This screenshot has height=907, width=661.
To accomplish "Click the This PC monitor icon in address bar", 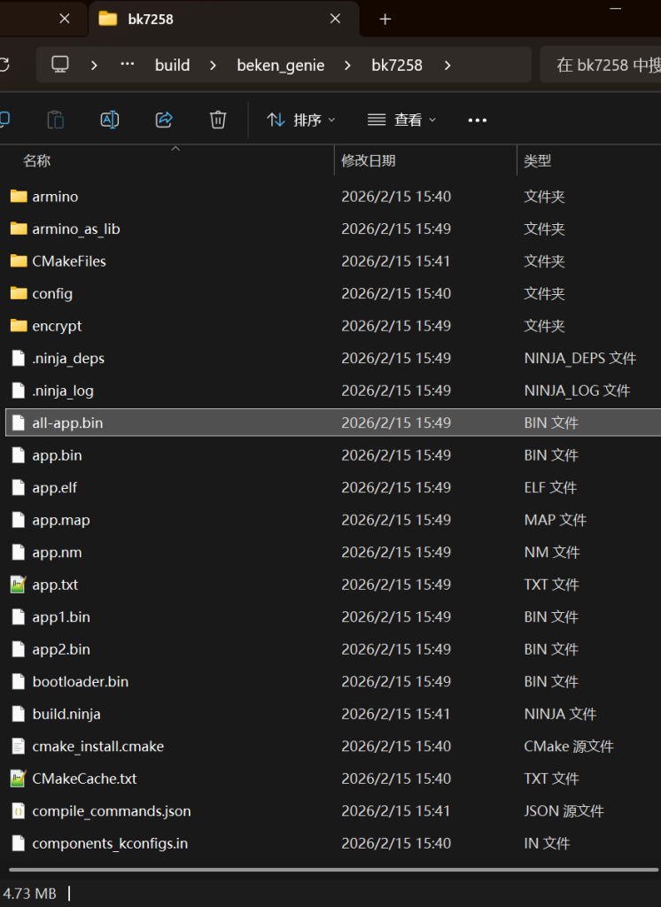I will pos(60,64).
